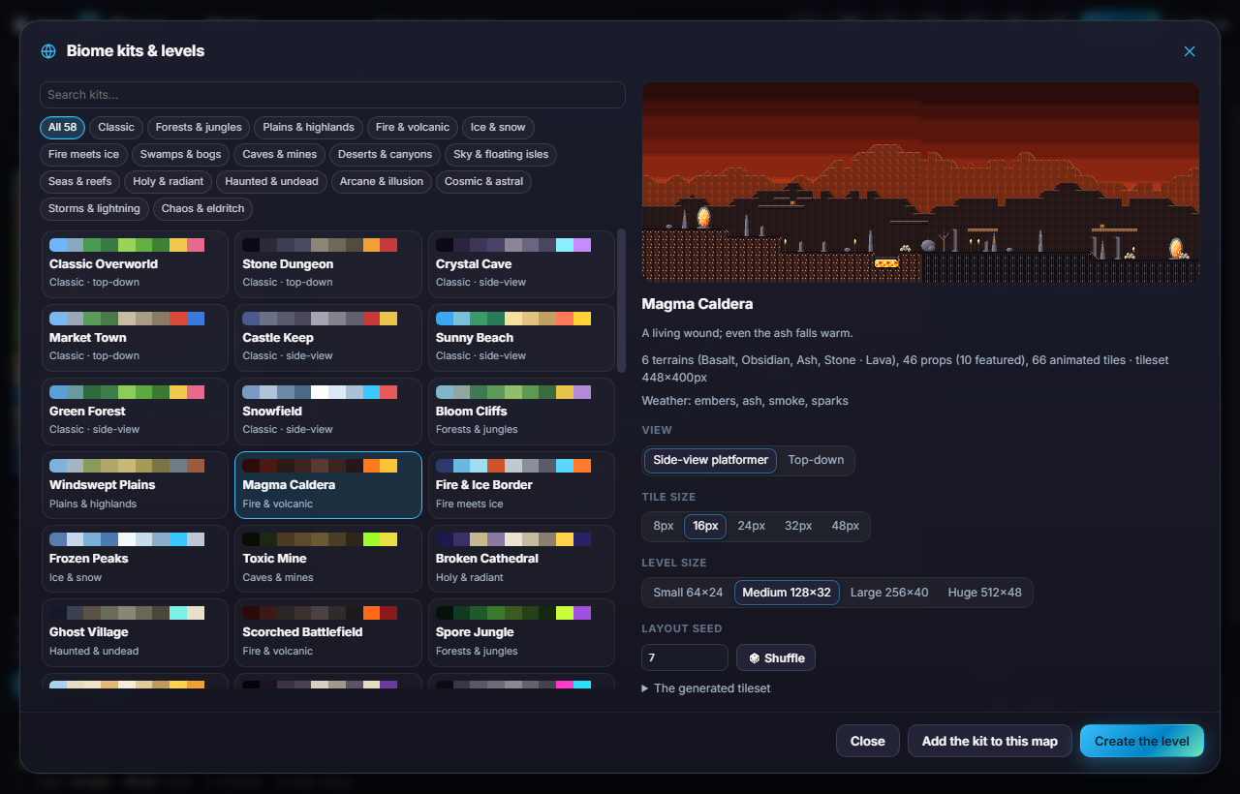Close the Biome kits dialog with X icon
Screen dimensions: 1240x794
point(1190,51)
